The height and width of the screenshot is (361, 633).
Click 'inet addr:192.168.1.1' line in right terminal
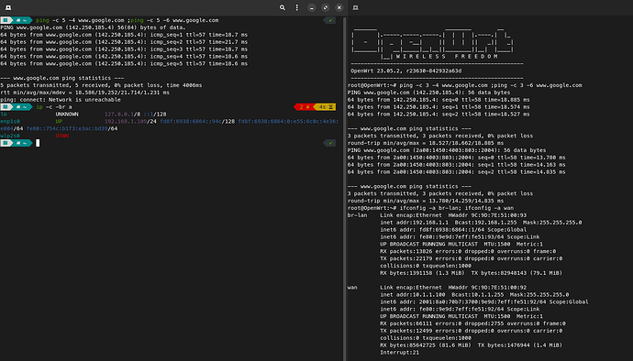[x=481, y=223]
